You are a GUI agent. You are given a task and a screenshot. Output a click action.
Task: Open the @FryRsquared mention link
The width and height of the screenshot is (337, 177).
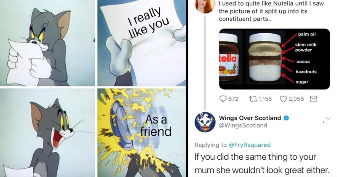tap(249, 145)
